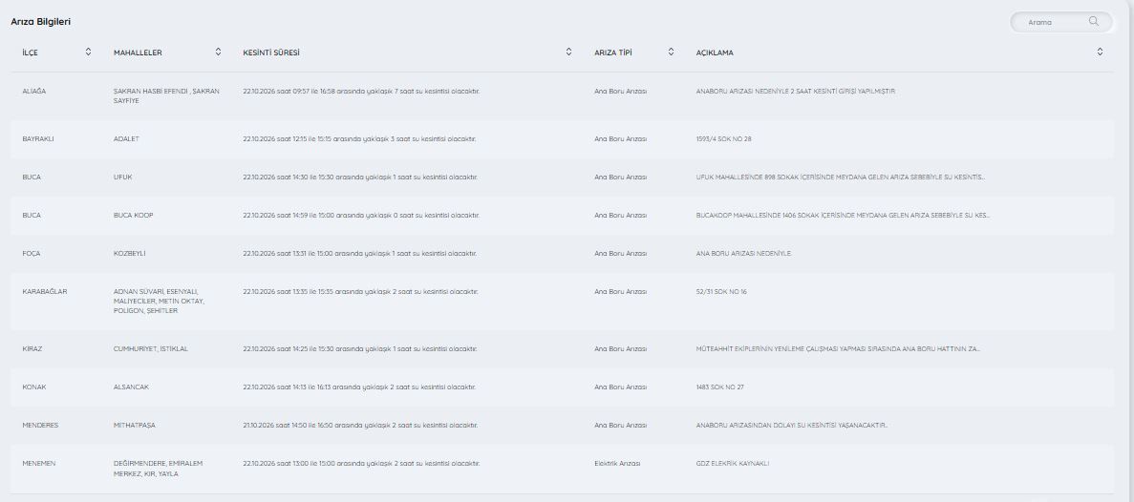Sort table by İLÇE column arrows
The height and width of the screenshot is (502, 1134).
pyautogui.click(x=88, y=52)
